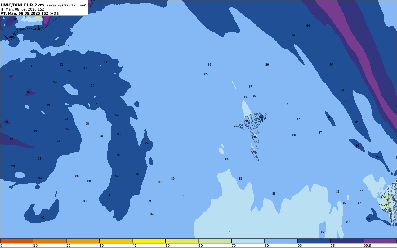The width and height of the screenshot is (397, 248).
Task: Click the title text 'UWC/DINI EUR 2km'
Action: (22, 5)
